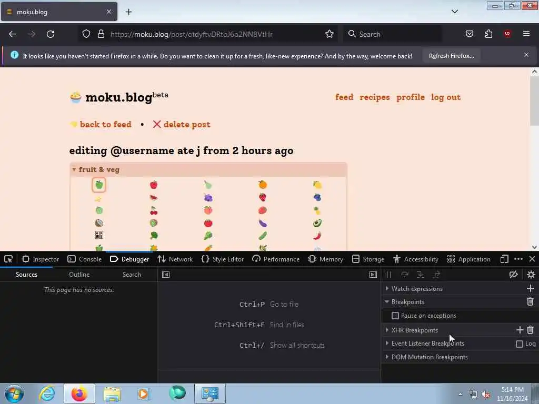Click the browser Search box
Viewport: 539px width, 404px height.
pyautogui.click(x=394, y=34)
